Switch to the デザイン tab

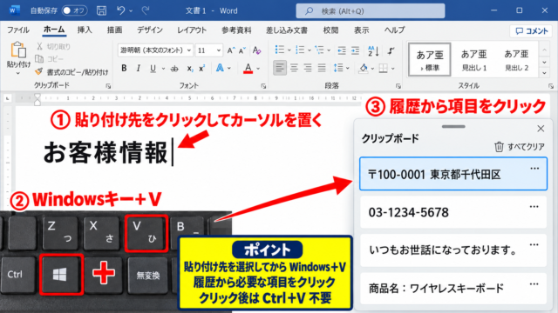point(150,30)
